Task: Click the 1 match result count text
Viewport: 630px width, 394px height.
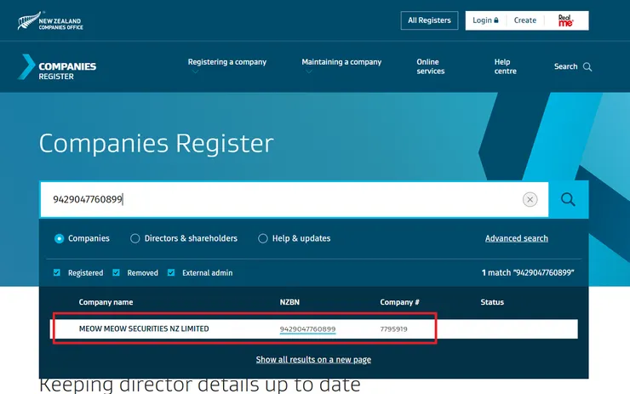Action: tap(528, 272)
